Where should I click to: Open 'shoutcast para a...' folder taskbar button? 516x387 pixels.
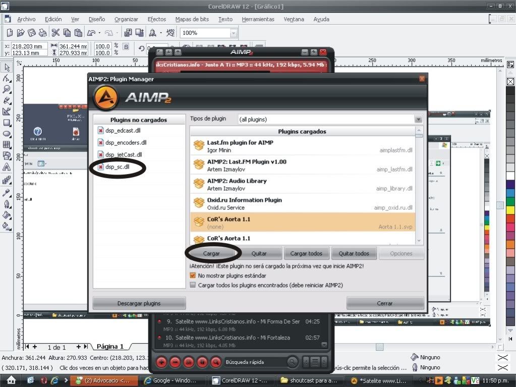pos(309,380)
